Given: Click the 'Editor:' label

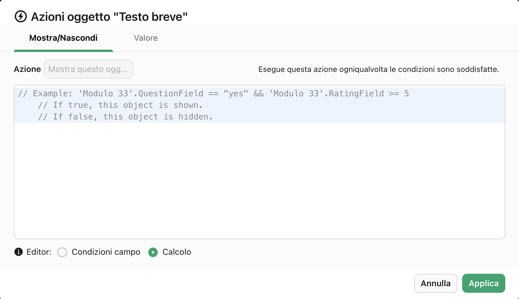Looking at the screenshot, I should [39, 252].
